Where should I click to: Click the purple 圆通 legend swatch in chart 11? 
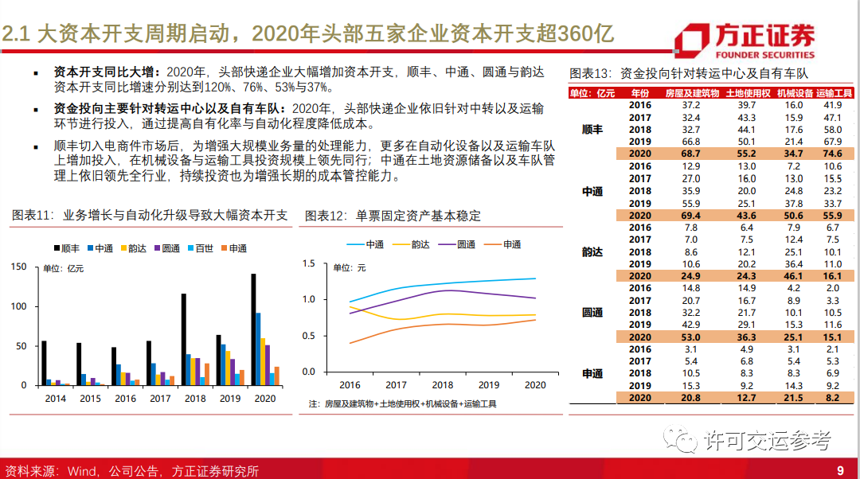click(158, 248)
